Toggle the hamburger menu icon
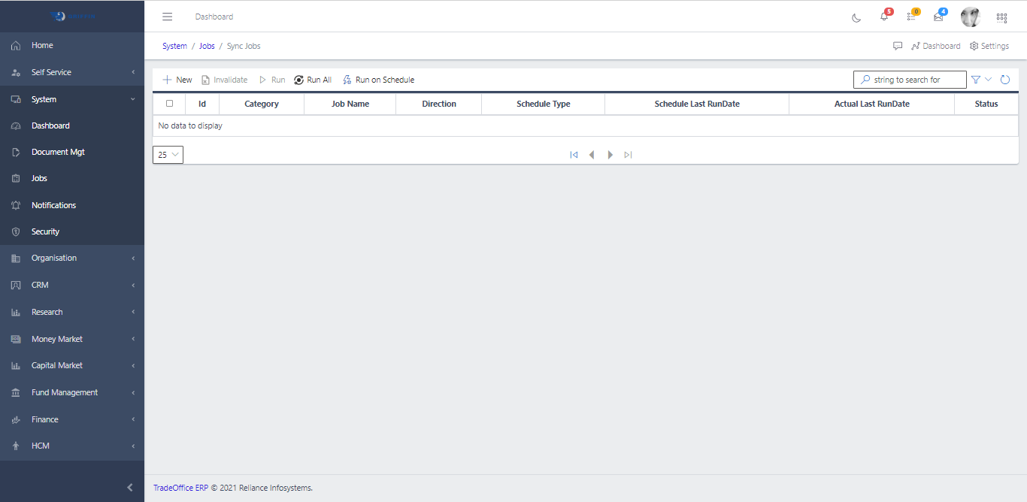The width and height of the screenshot is (1027, 502). pyautogui.click(x=168, y=17)
